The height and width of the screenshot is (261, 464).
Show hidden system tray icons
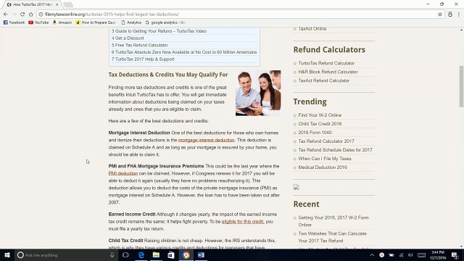pyautogui.click(x=372, y=255)
